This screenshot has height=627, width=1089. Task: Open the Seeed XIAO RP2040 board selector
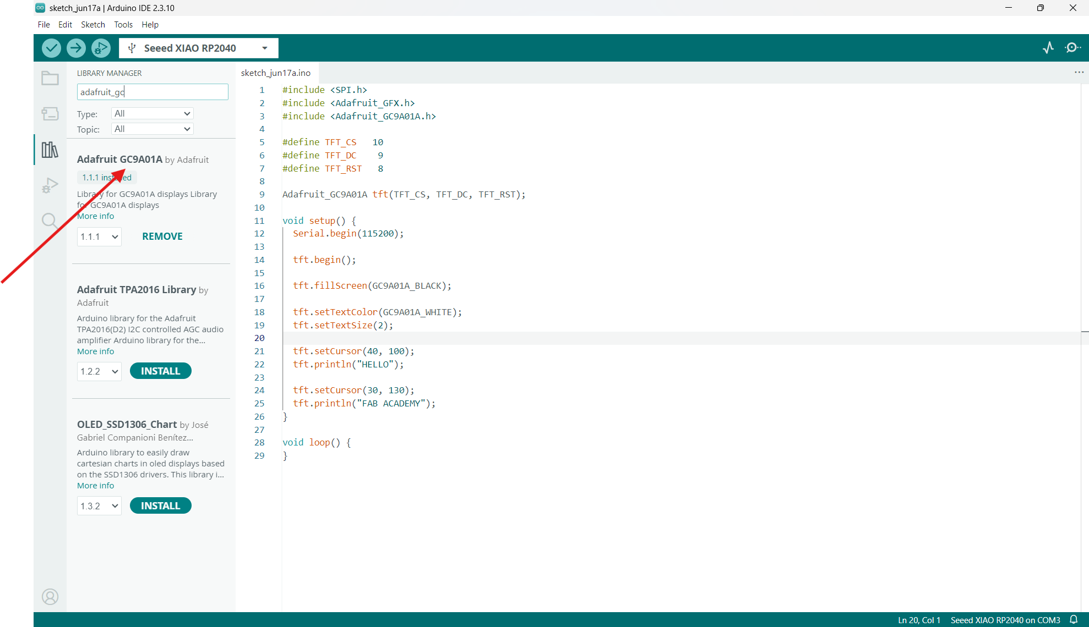[199, 48]
